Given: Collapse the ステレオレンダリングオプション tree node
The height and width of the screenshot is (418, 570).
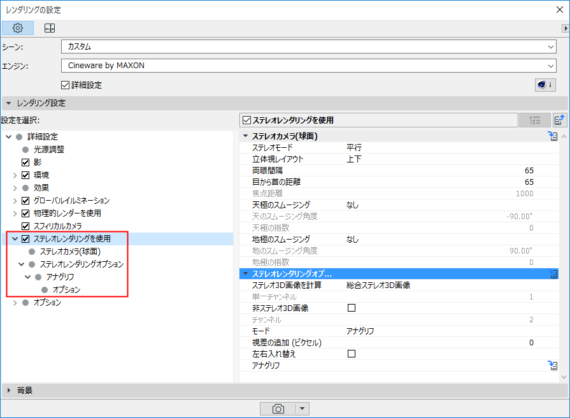Looking at the screenshot, I should (22, 264).
